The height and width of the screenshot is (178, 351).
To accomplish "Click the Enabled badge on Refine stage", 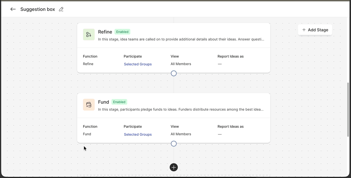I will click(122, 32).
